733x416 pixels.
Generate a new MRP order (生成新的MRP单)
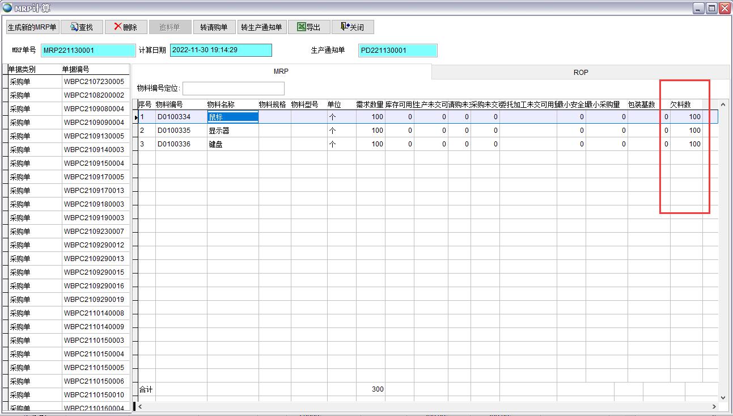(32, 27)
